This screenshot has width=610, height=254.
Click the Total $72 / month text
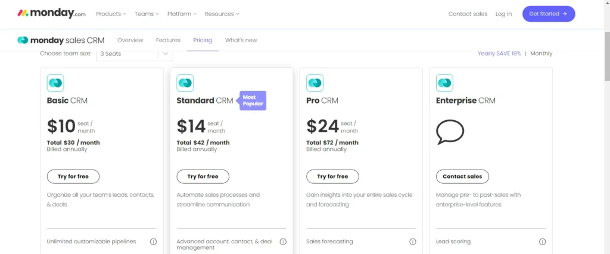coord(332,143)
